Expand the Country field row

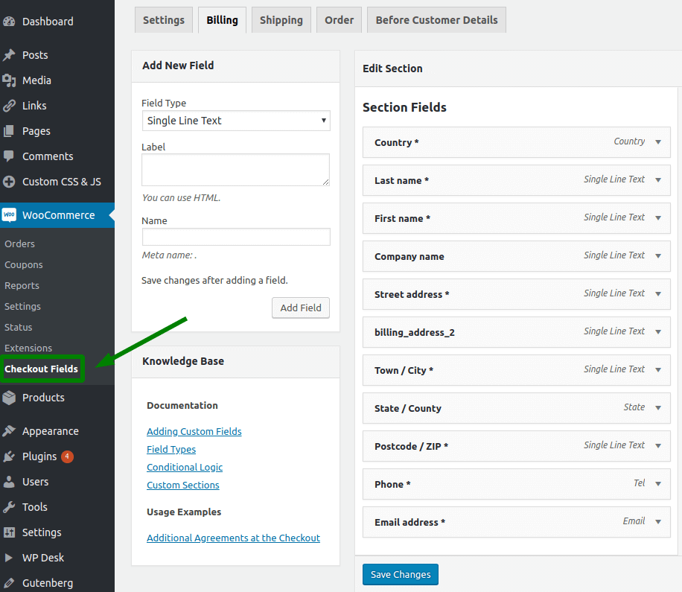[x=657, y=142]
